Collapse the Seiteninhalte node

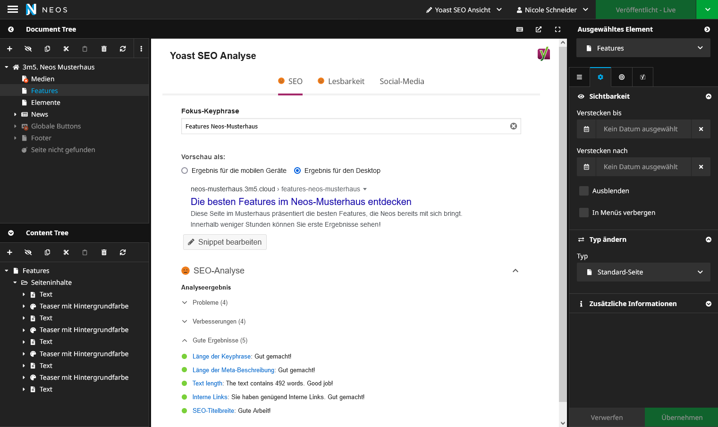click(x=15, y=282)
